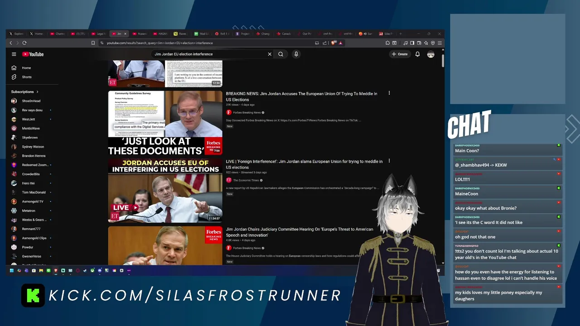The height and width of the screenshot is (326, 580).
Task: Close the active 'Jim' browser tab
Action: click(125, 34)
